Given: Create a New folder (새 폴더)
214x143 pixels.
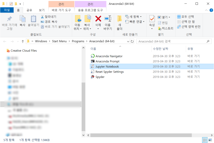Looking at the screenshot, I should [x=120, y=23].
